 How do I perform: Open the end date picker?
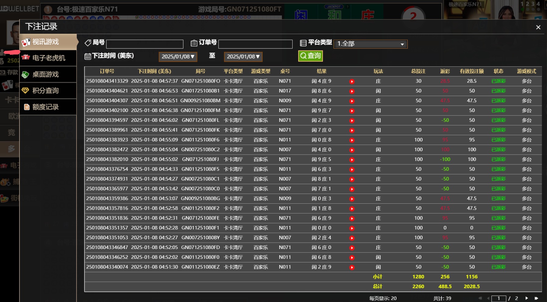click(243, 57)
